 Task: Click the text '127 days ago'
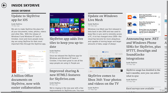tap(92, 89)
